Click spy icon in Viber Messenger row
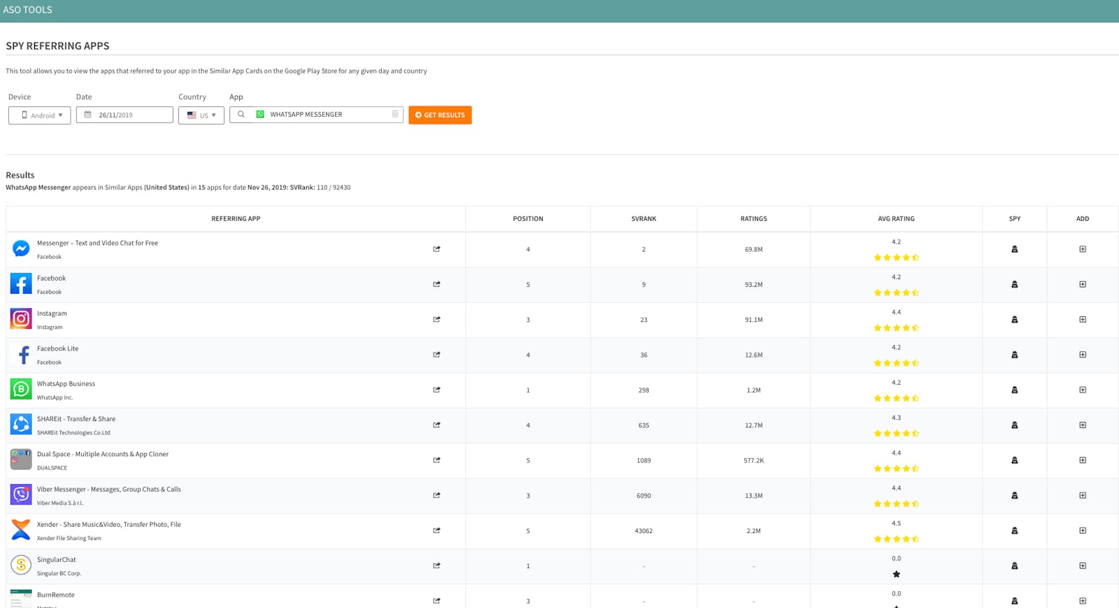Image resolution: width=1119 pixels, height=608 pixels. [1015, 495]
